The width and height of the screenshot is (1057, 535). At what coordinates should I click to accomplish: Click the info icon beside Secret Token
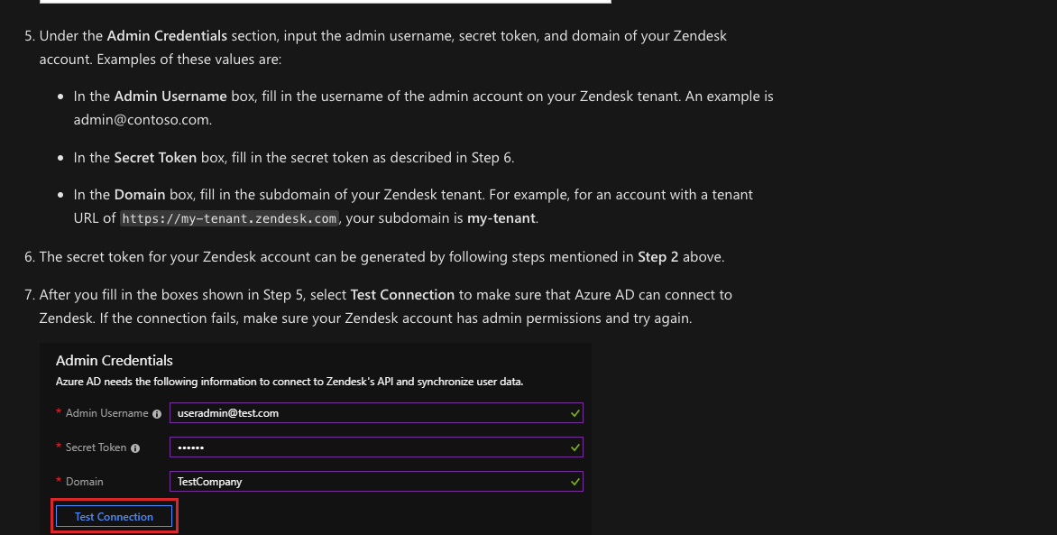[135, 448]
